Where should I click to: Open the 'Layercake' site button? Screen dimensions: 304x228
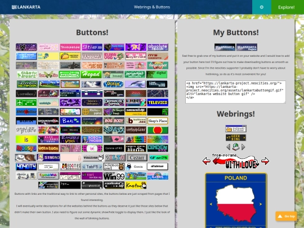tap(136, 56)
